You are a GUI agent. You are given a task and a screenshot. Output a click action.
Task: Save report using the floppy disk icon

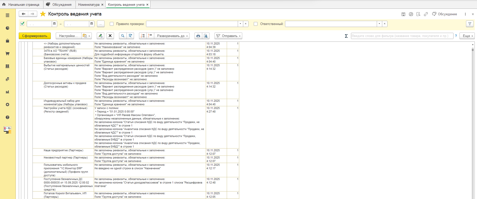(x=403, y=14)
